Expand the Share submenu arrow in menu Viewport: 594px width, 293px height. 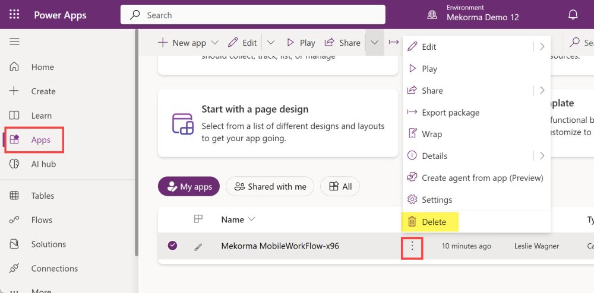pos(542,91)
